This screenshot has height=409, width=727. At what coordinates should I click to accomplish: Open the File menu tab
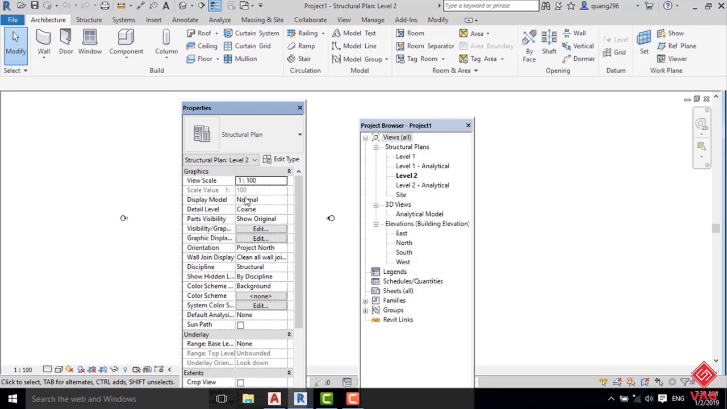click(x=12, y=20)
